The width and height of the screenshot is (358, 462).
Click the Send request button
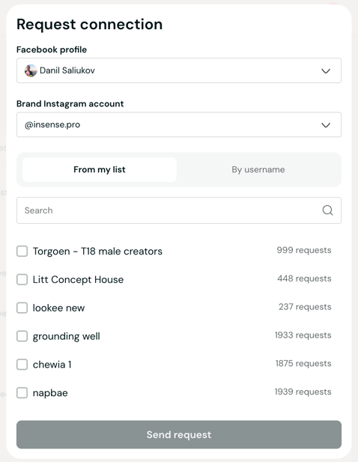(x=179, y=434)
